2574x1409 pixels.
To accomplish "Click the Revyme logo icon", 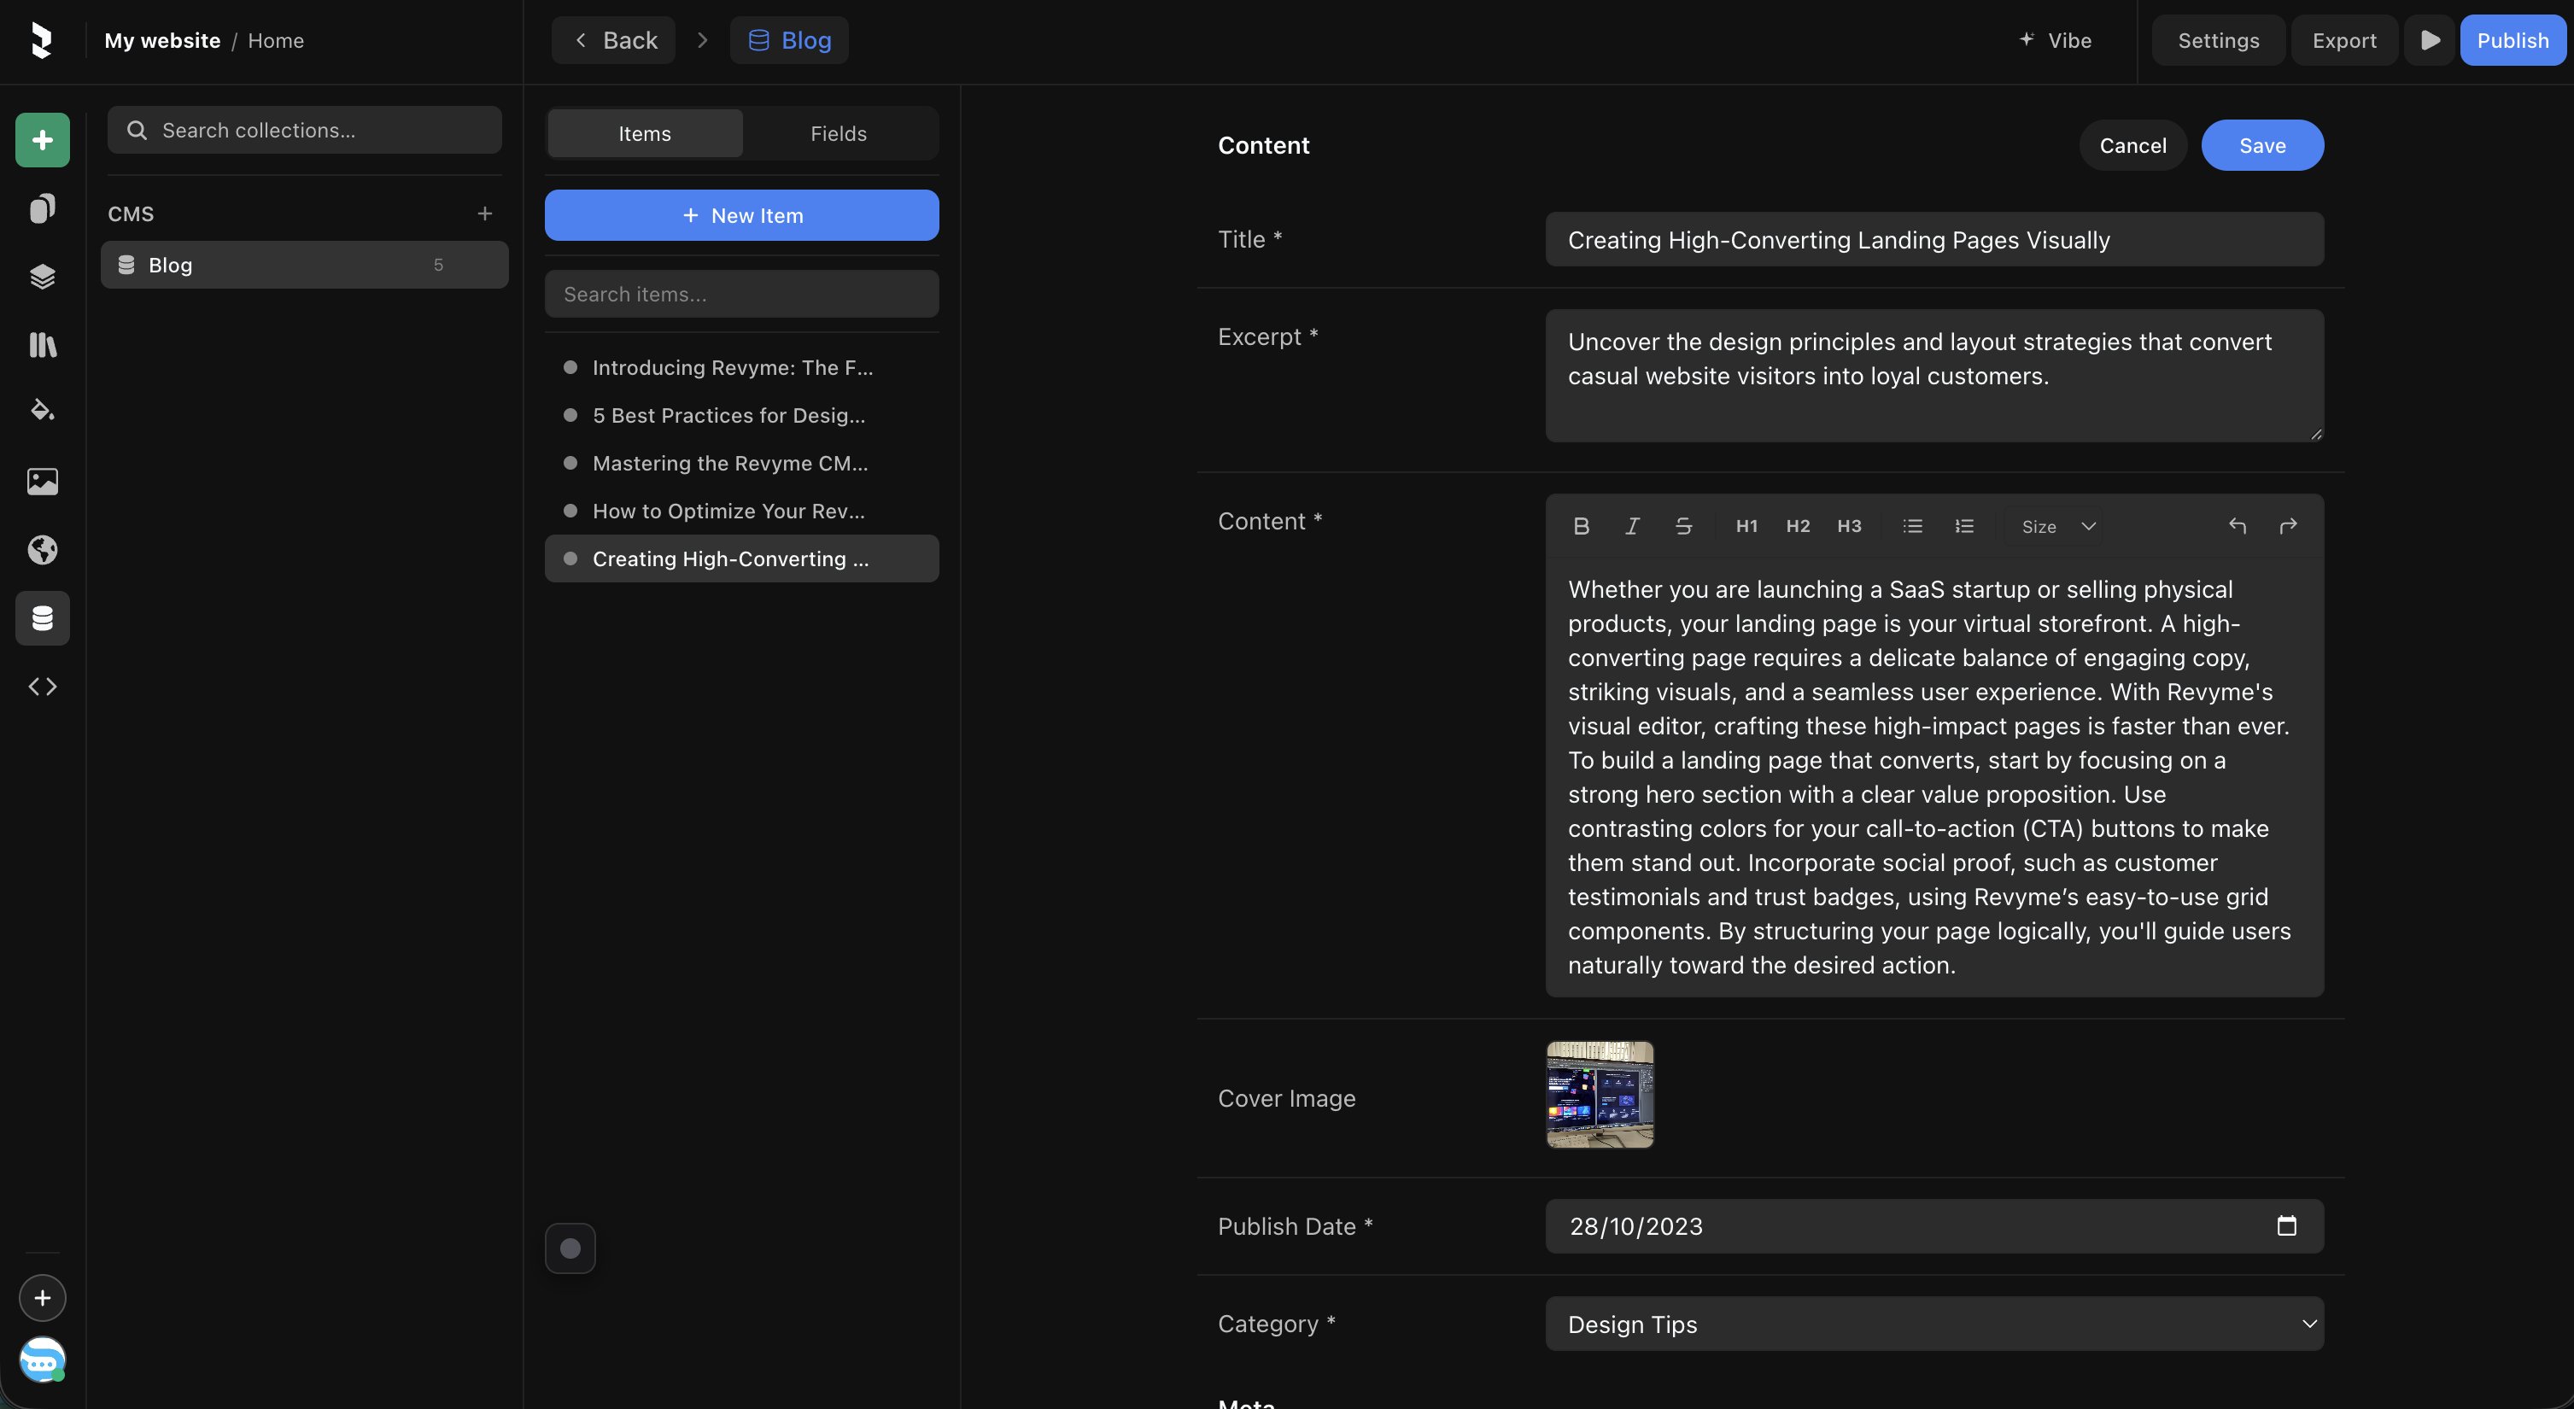I will coord(41,40).
